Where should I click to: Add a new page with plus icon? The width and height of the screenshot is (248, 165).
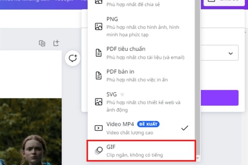[56, 43]
